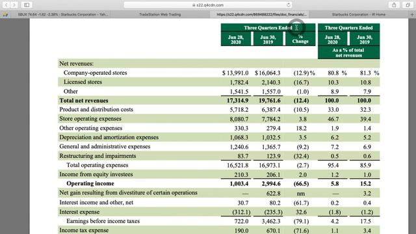Image resolution: width=416 pixels, height=234 pixels.
Task: Open a new tab with plus button
Action: (x=412, y=14)
